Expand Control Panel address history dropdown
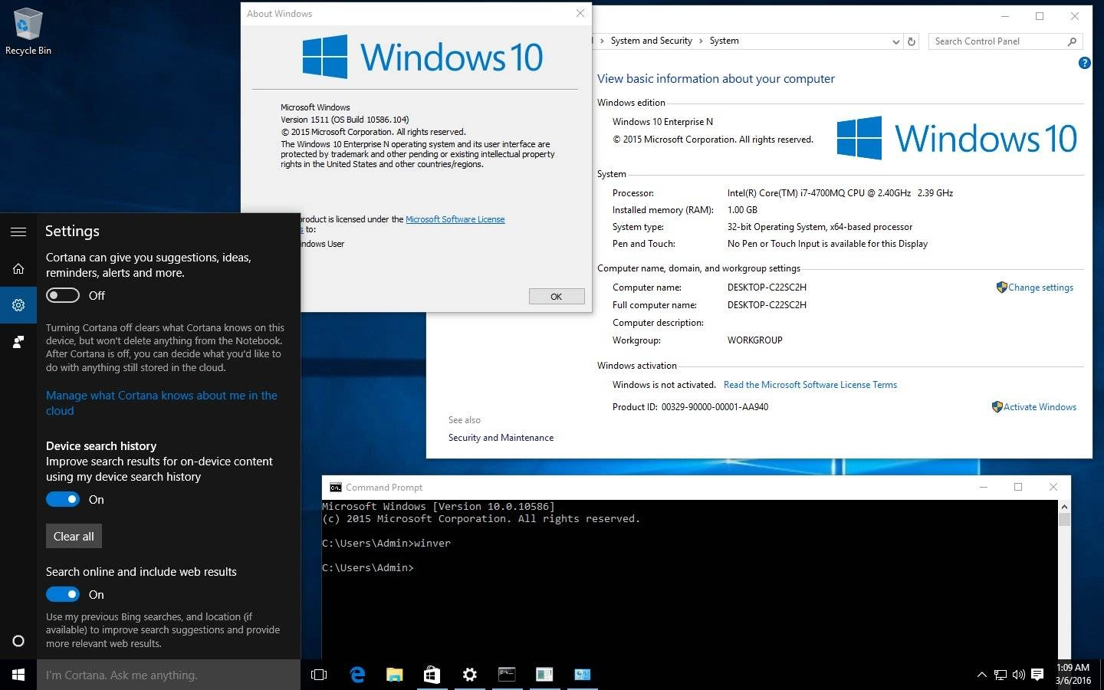The width and height of the screenshot is (1104, 690). click(x=895, y=41)
